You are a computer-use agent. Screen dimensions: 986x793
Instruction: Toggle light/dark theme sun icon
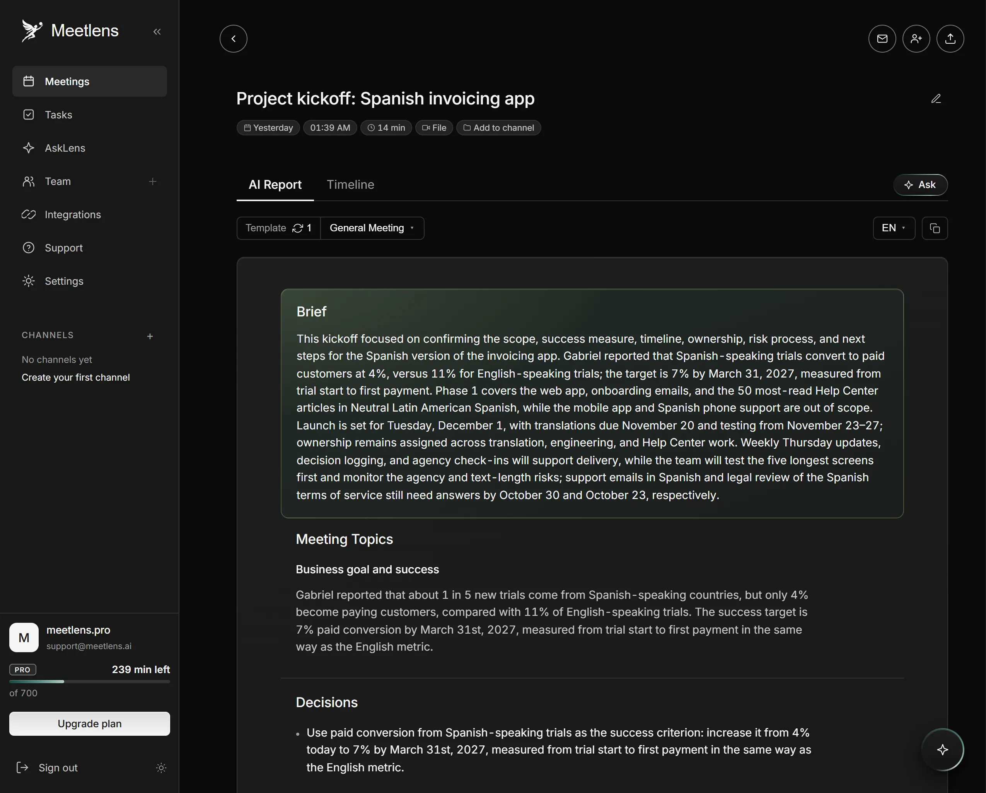tap(161, 767)
